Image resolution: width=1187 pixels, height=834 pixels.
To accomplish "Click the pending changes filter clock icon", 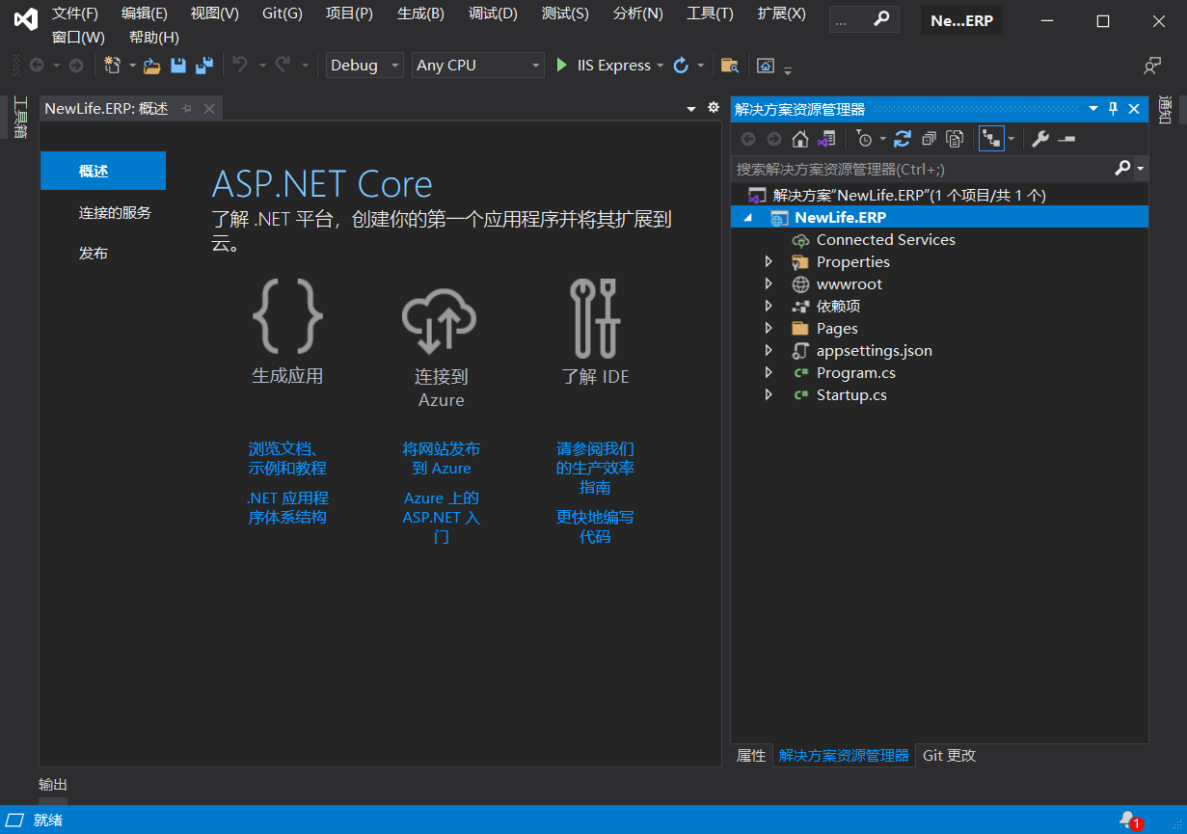I will pyautogui.click(x=864, y=139).
